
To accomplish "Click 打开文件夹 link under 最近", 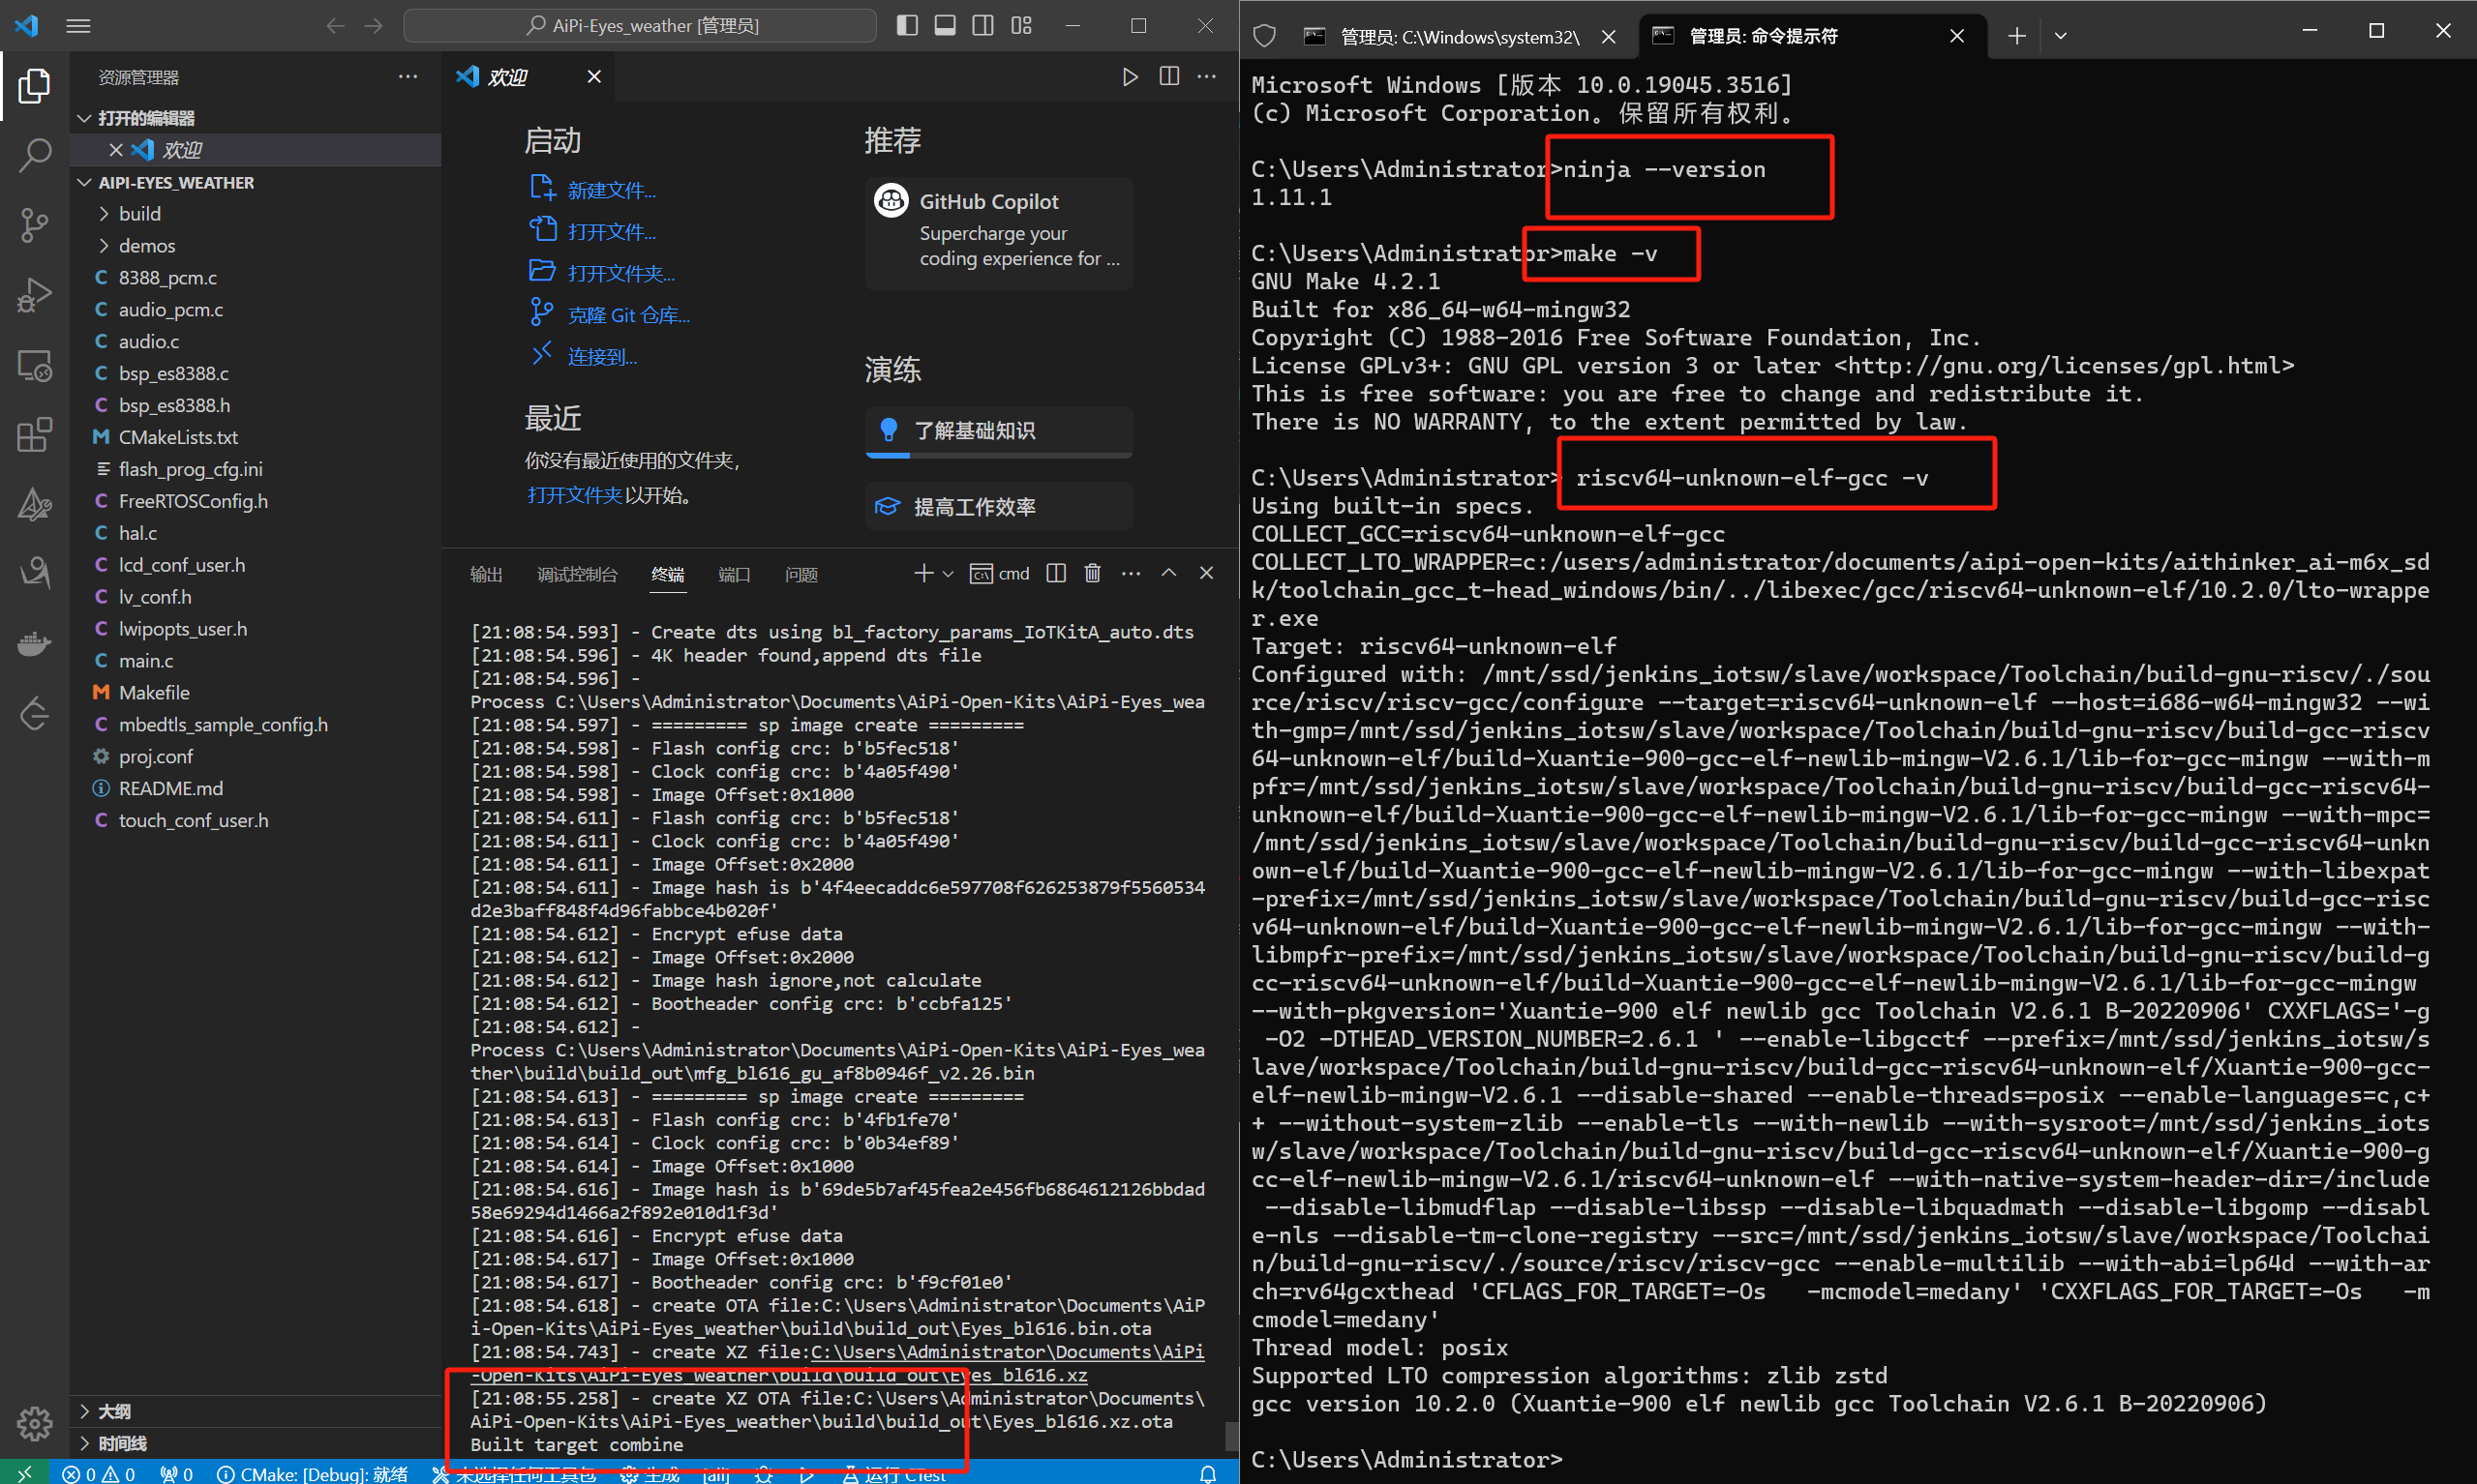I will (574, 495).
